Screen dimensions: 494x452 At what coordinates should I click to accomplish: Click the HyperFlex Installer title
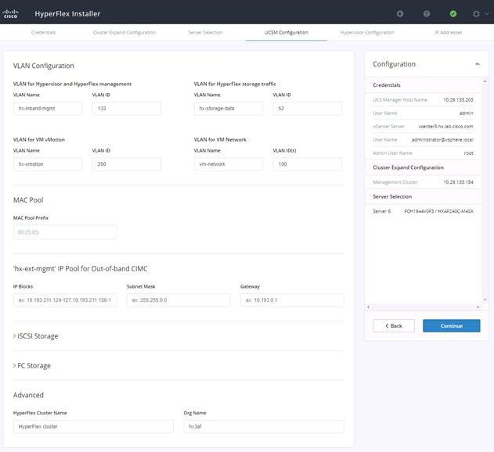(67, 14)
